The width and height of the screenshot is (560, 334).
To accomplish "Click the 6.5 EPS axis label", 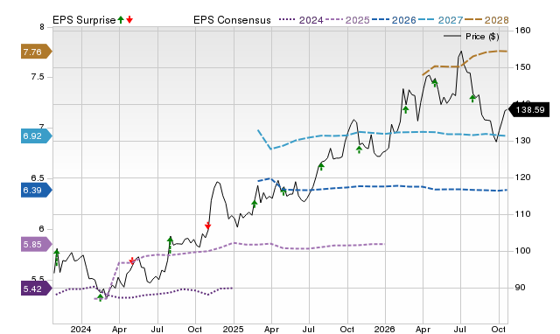I will click(x=38, y=178).
